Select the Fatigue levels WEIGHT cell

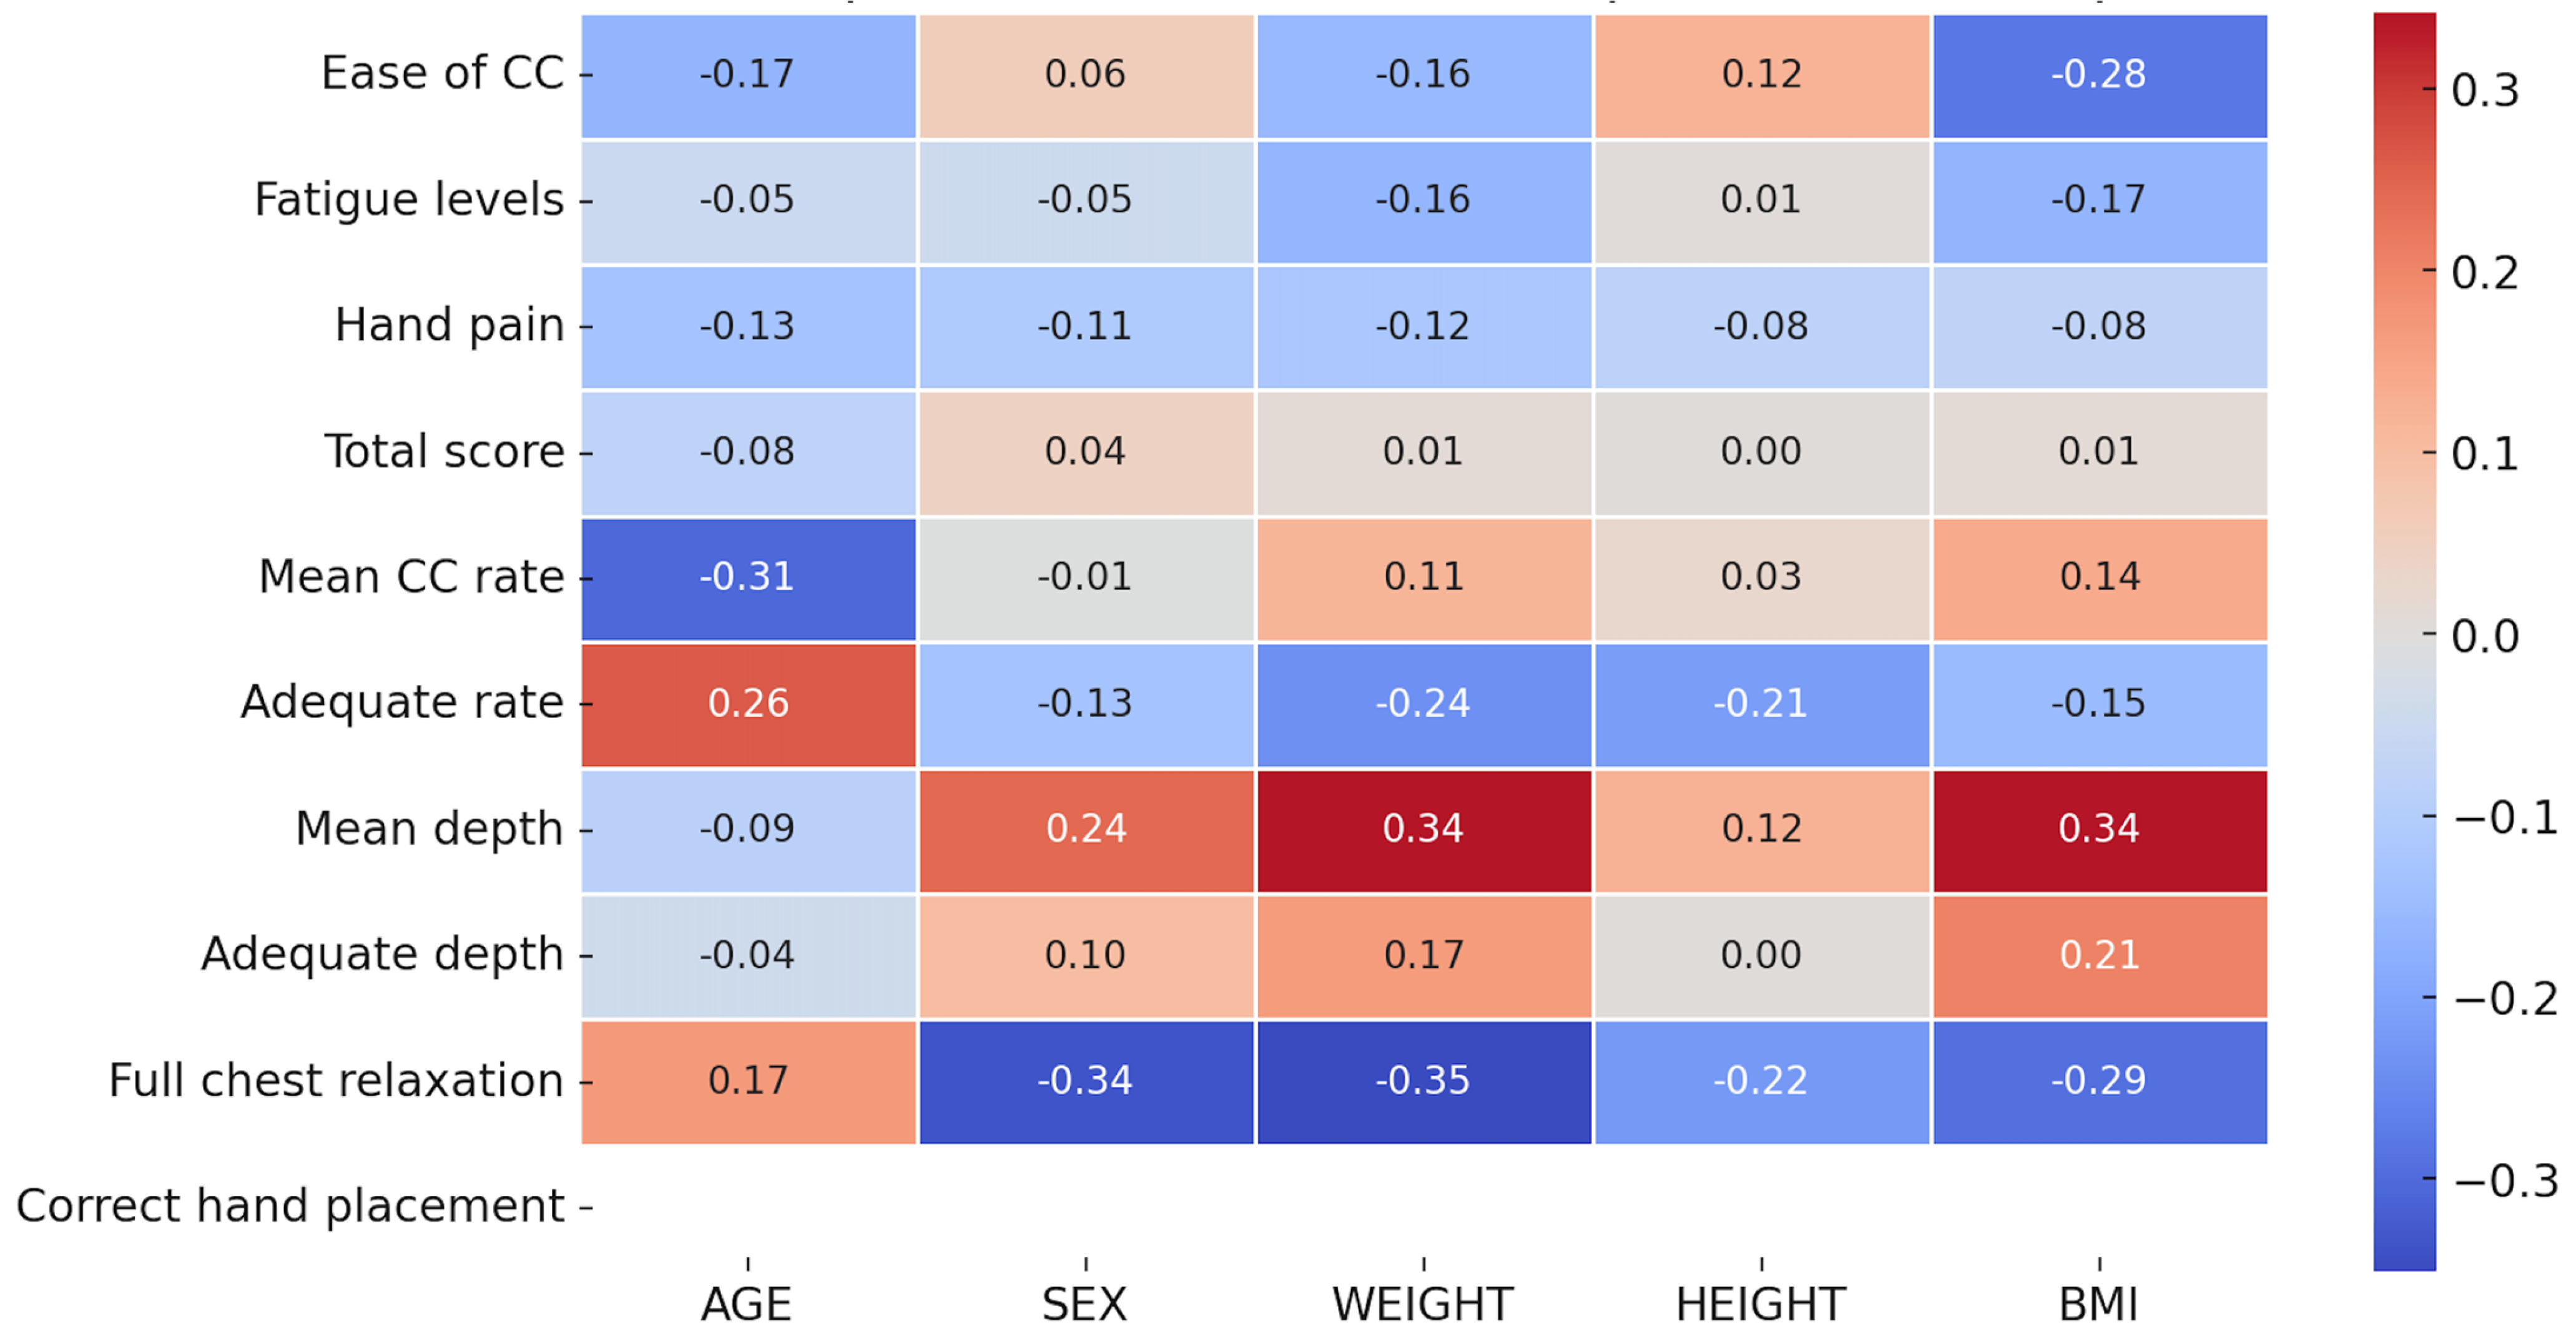point(1423,200)
